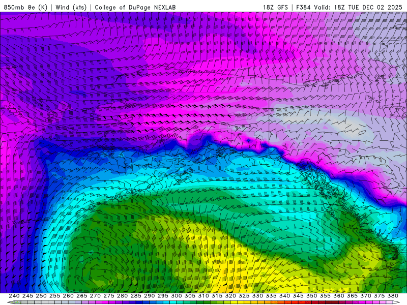
Task: Click the 375 value on color scale
Action: 379,296
